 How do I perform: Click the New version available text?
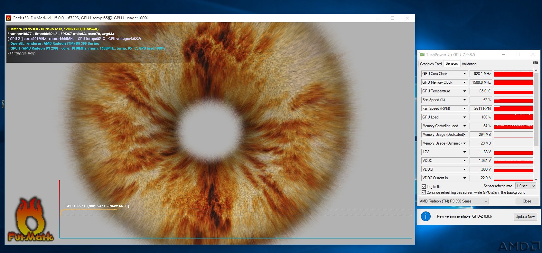[464, 216]
